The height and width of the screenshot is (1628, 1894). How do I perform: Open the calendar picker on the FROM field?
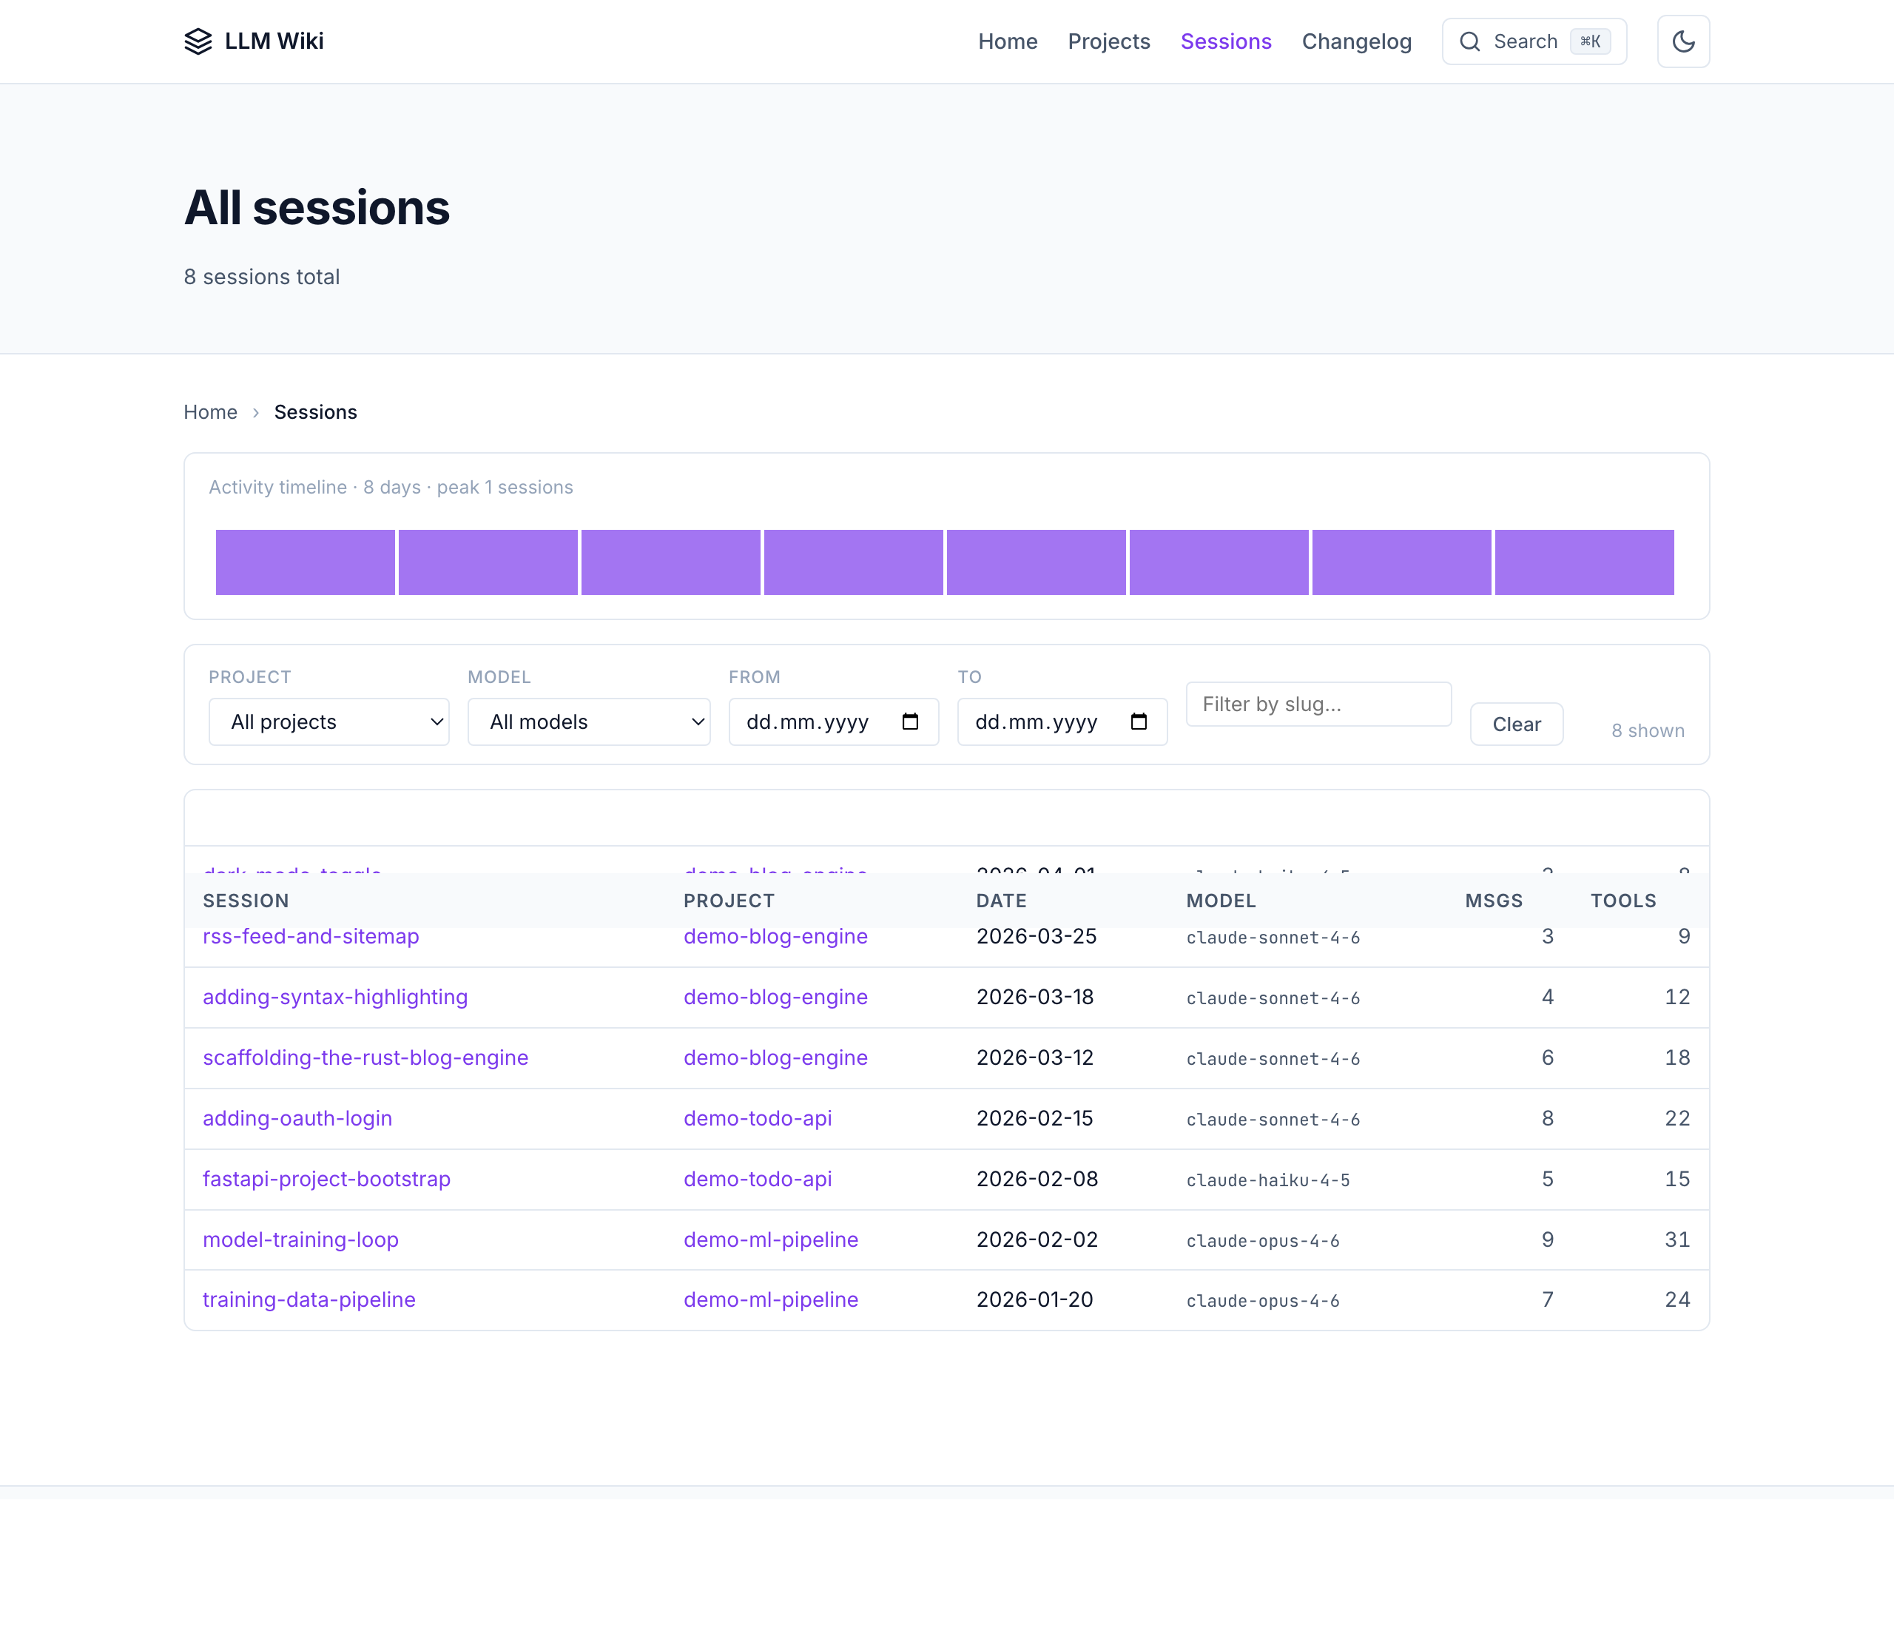tap(911, 721)
